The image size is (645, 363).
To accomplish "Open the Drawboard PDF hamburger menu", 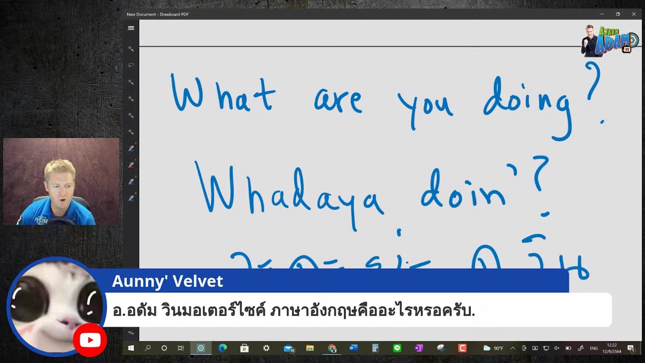I will click(131, 28).
